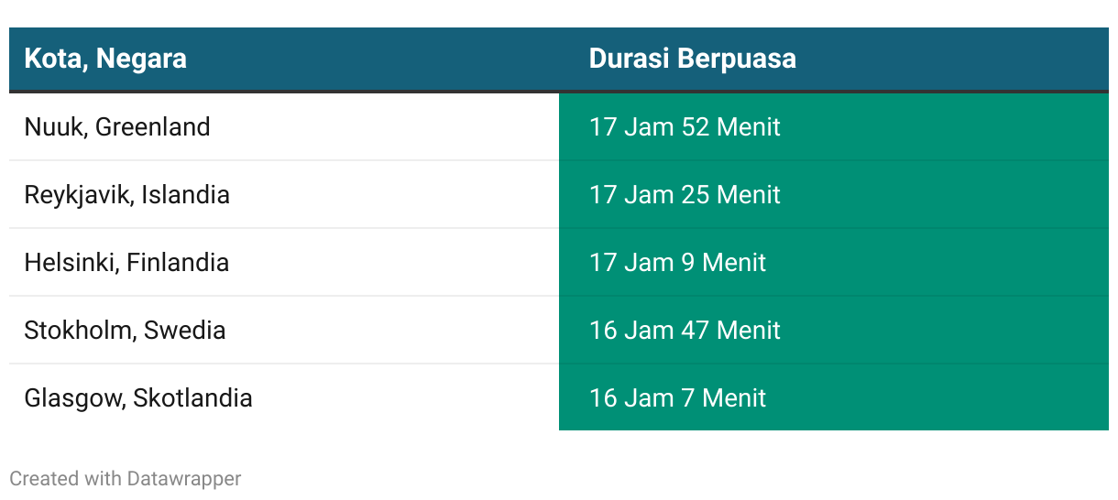Screen dimensions: 1118x500
Task: Click the "Kota, Negara" column header
Action: [284, 60]
